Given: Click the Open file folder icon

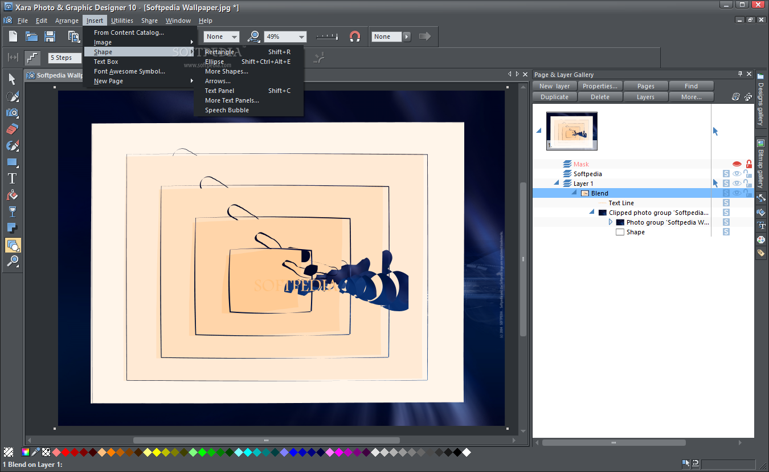Looking at the screenshot, I should tap(31, 36).
